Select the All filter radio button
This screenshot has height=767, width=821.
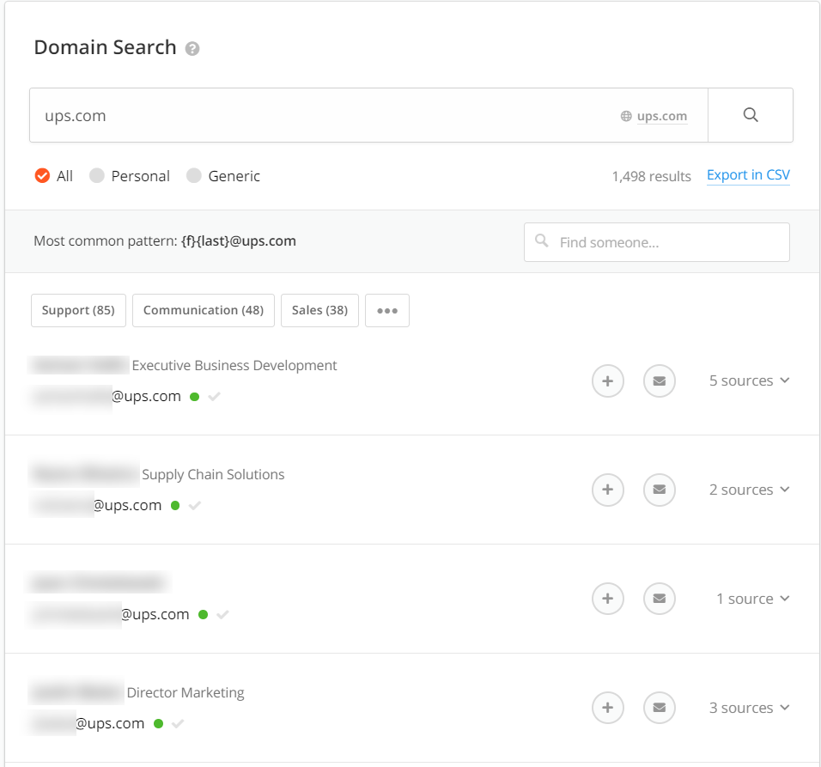(42, 176)
